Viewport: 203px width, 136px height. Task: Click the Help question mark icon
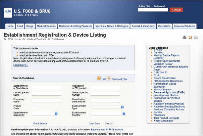coord(99,78)
